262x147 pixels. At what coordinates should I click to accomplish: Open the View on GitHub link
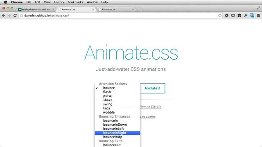click(150, 107)
